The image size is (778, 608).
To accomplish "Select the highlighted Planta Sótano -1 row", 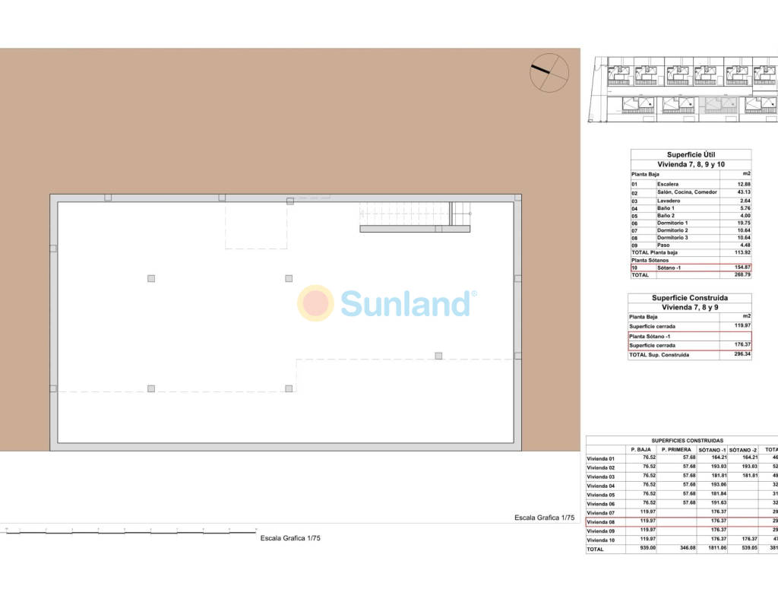I will click(x=690, y=336).
